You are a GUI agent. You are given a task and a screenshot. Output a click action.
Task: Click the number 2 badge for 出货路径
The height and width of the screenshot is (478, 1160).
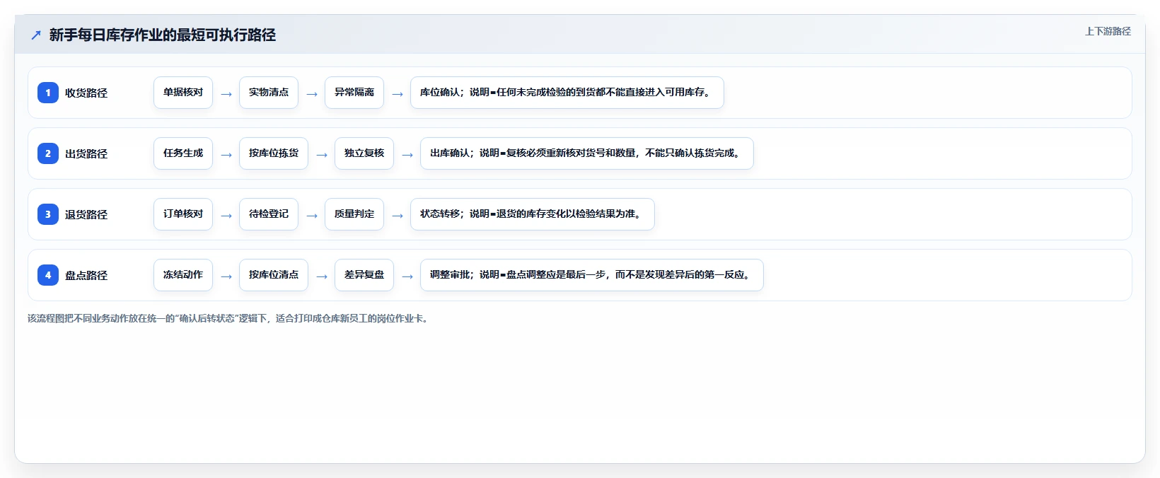click(48, 153)
